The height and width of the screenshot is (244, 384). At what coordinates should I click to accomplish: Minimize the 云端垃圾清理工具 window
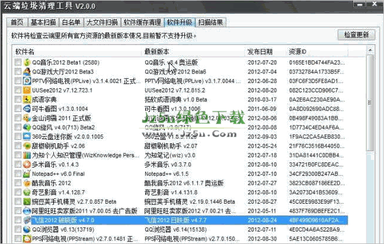click(360, 4)
